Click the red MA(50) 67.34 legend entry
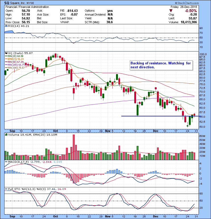Image resolution: width=211 pixels, height=219 pixels. [14, 62]
